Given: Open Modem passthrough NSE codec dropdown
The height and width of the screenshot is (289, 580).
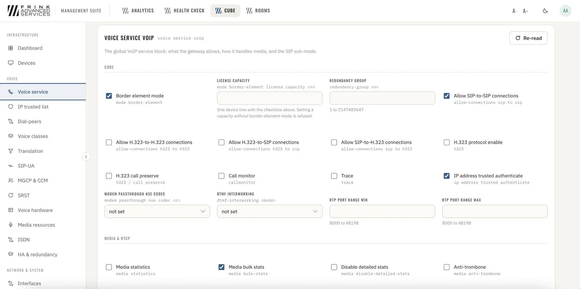Looking at the screenshot, I should click(x=157, y=211).
